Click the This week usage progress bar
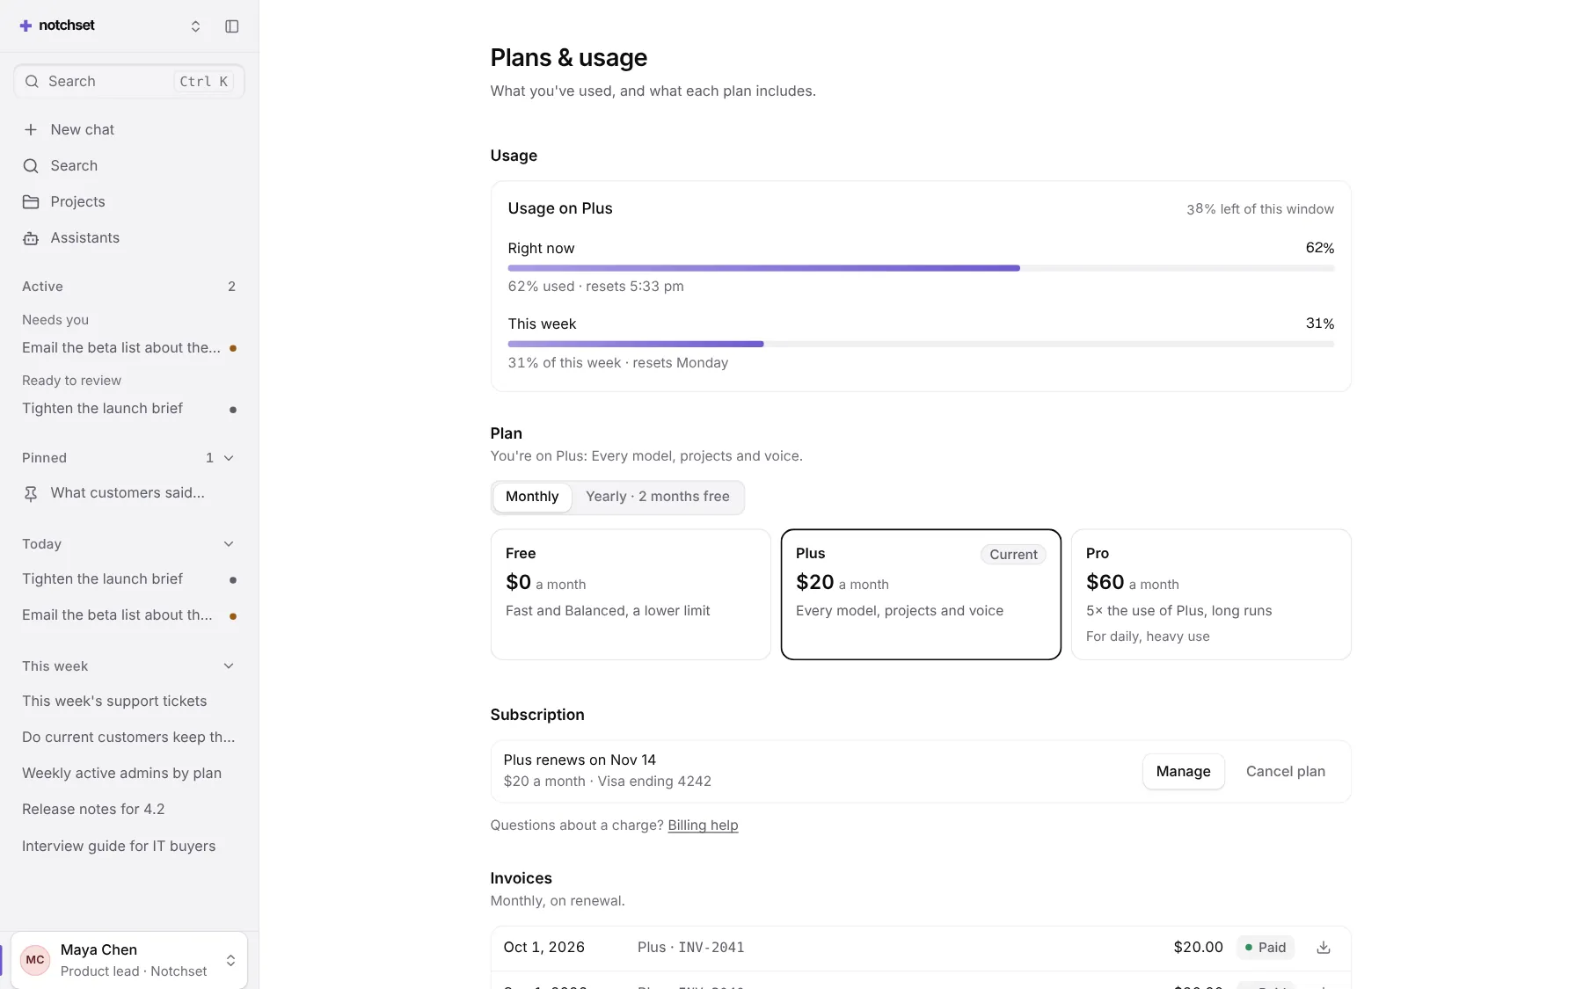 [921, 344]
